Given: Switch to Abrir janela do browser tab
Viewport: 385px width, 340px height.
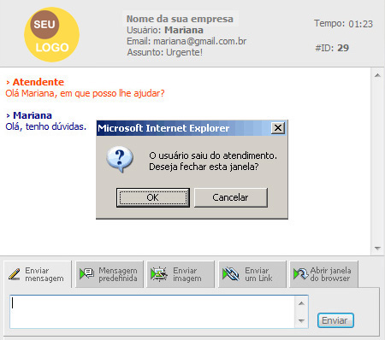Looking at the screenshot, I should tap(323, 274).
